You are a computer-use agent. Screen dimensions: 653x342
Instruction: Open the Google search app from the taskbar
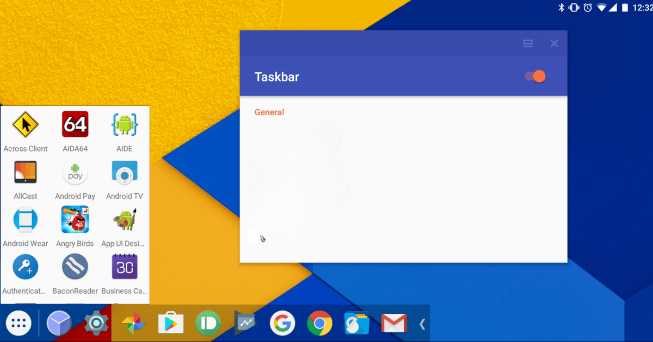click(282, 323)
